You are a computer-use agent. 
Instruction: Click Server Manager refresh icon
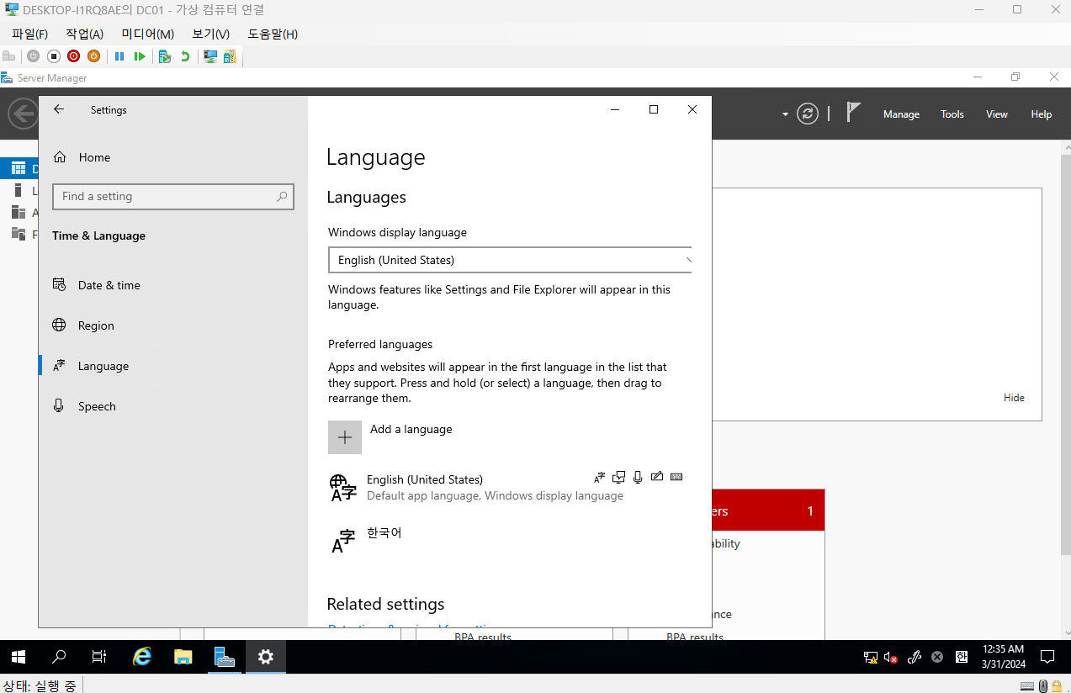(808, 114)
